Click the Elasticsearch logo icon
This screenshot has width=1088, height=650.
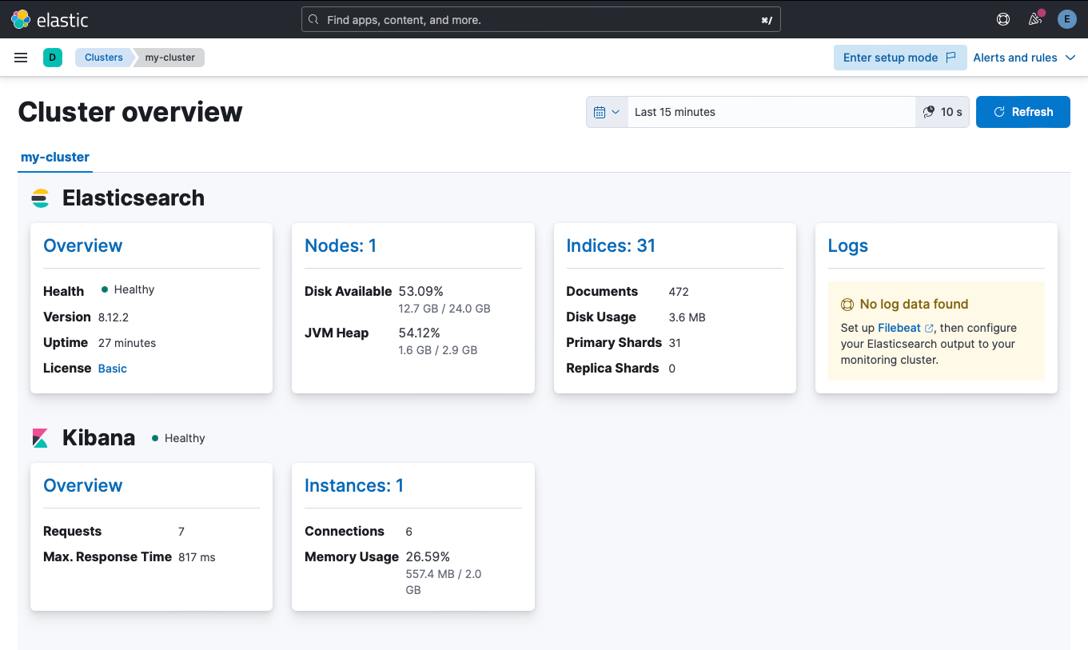point(41,198)
